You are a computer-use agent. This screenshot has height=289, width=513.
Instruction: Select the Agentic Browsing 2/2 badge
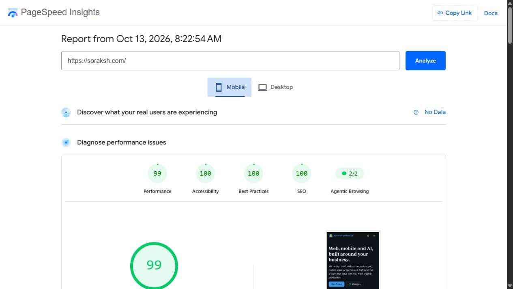(350, 173)
